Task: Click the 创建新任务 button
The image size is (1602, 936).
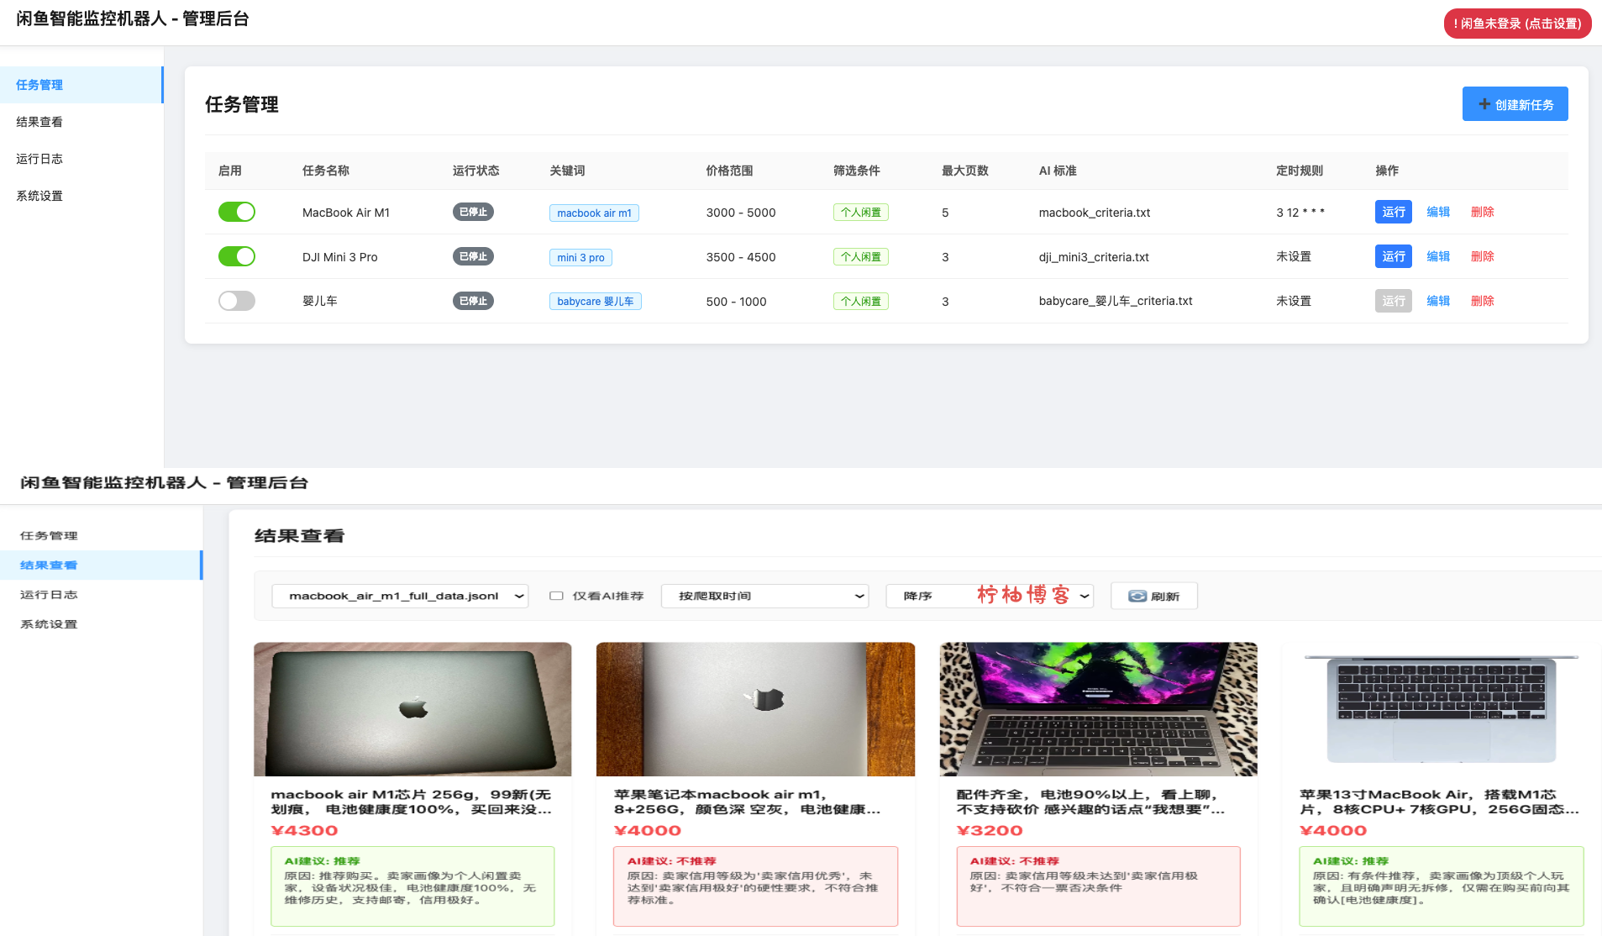Action: [1515, 103]
